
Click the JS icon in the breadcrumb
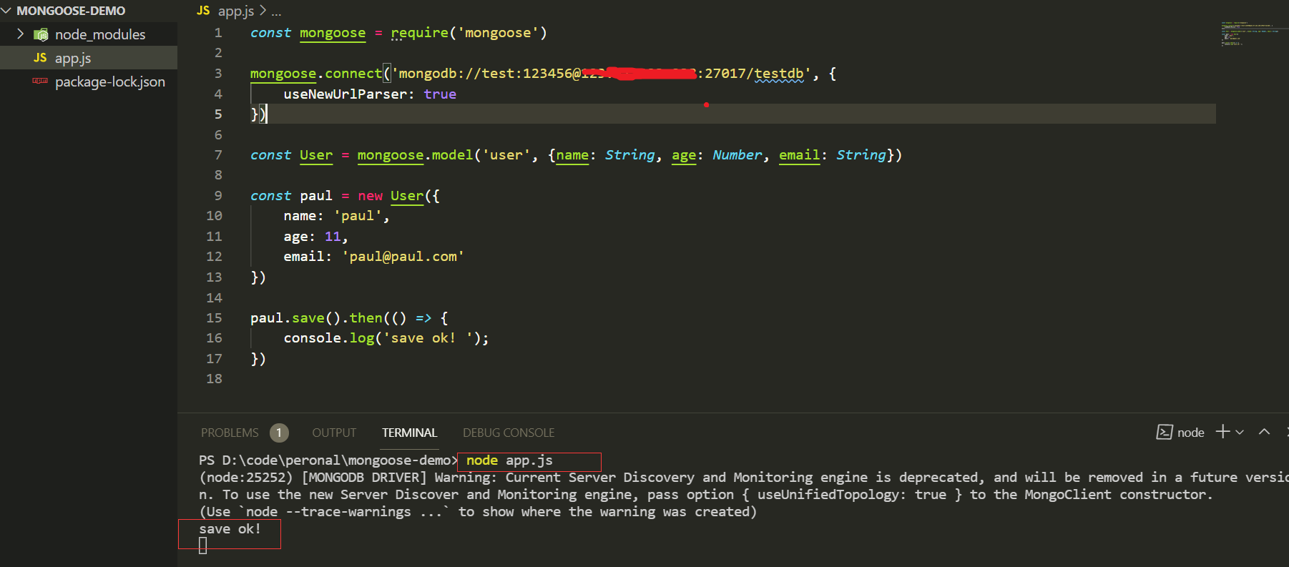point(203,11)
